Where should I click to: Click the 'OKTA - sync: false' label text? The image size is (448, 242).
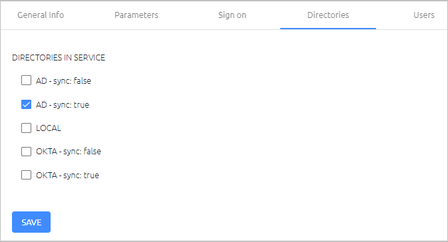tap(69, 152)
